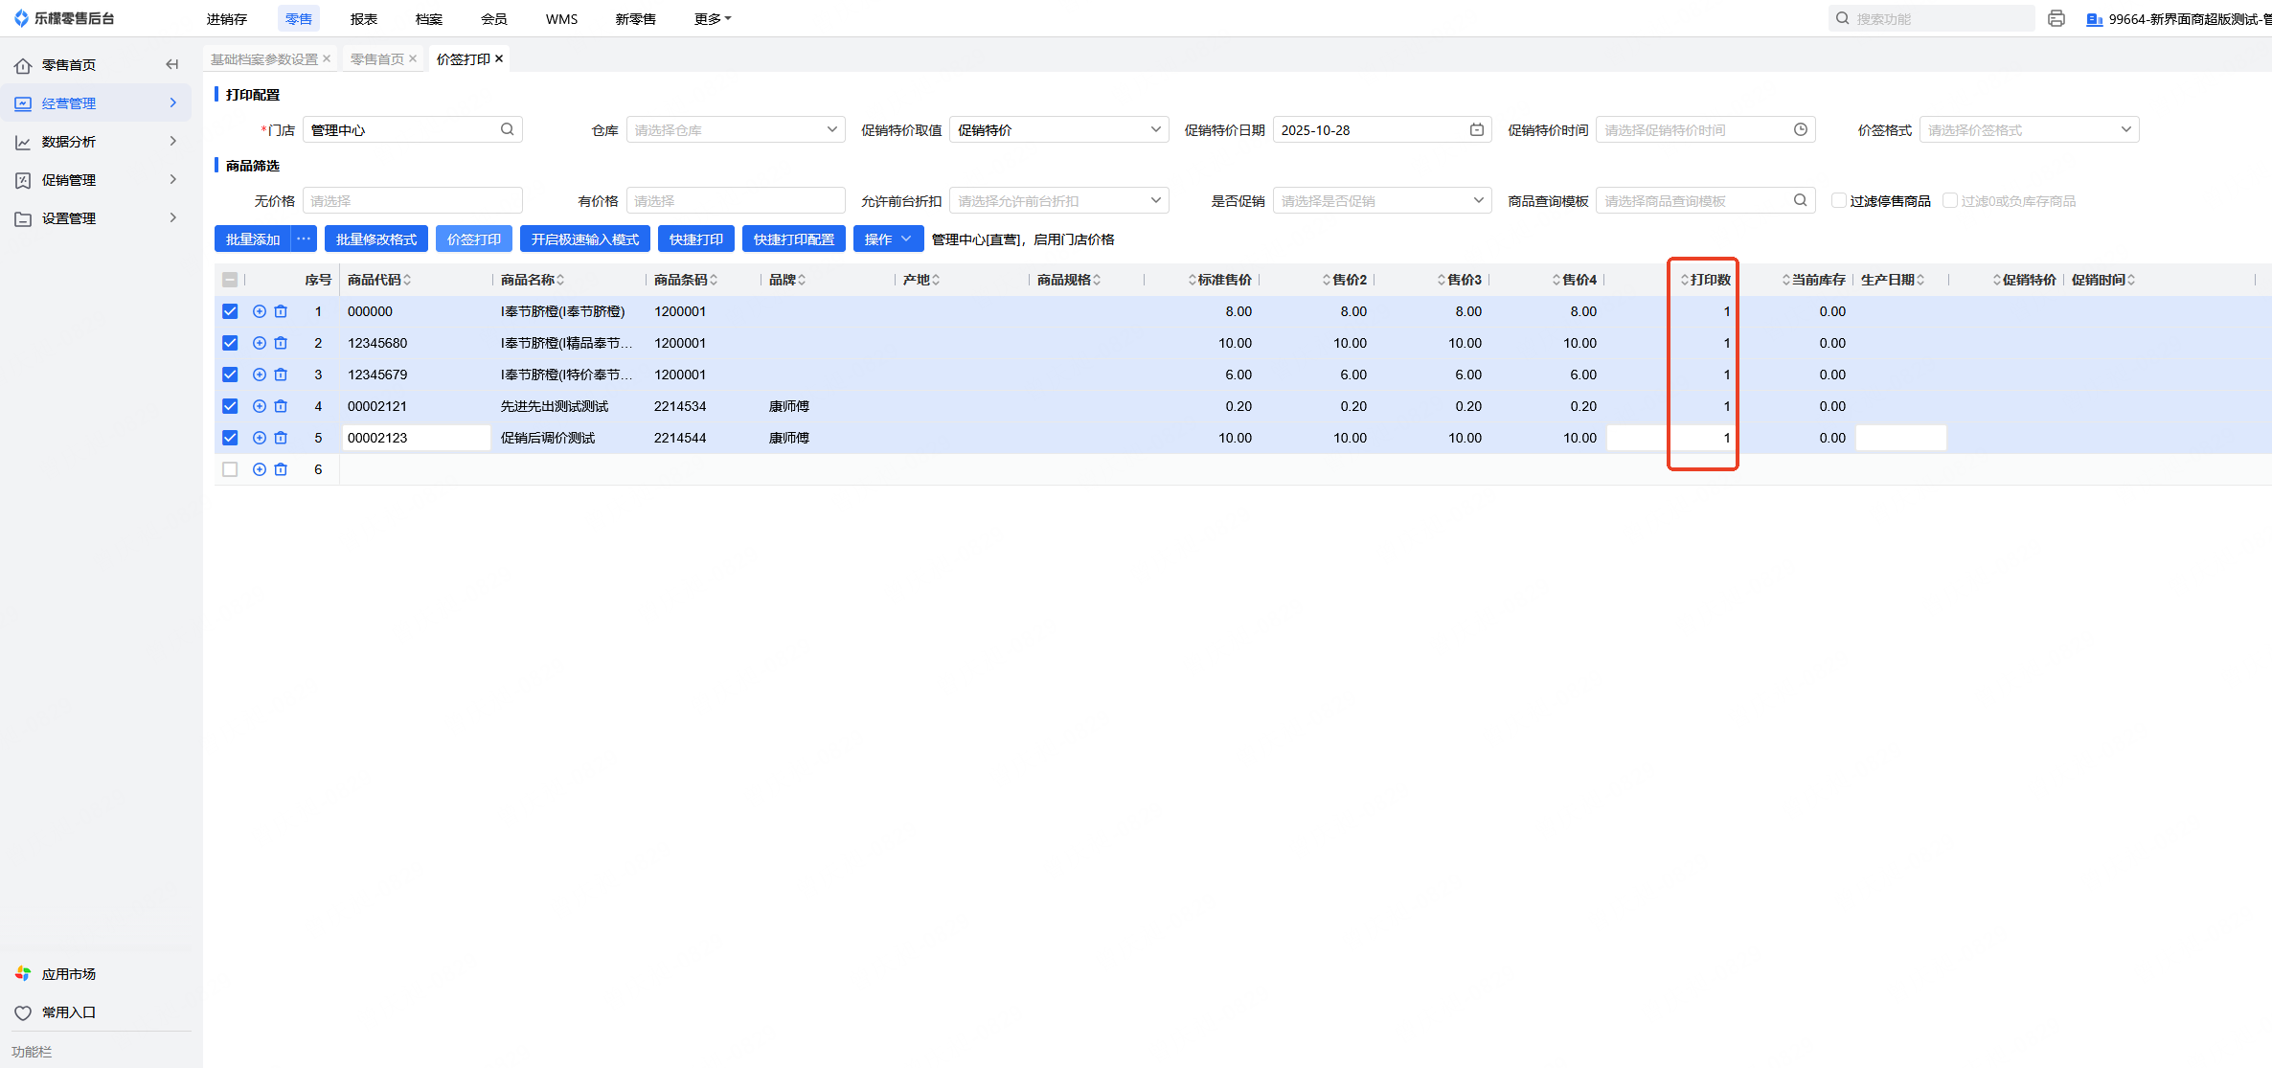Viewport: 2272px width, 1068px height.
Task: Click search icon in 商品查询模板 field
Action: (1800, 200)
